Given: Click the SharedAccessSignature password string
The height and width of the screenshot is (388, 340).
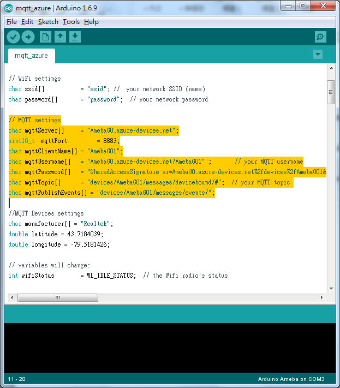Looking at the screenshot, I should click(207, 172).
